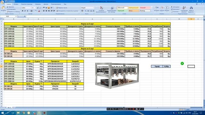205x115 pixels.
Task: Click the insert function fx button
Action: pyautogui.click(x=25, y=16)
